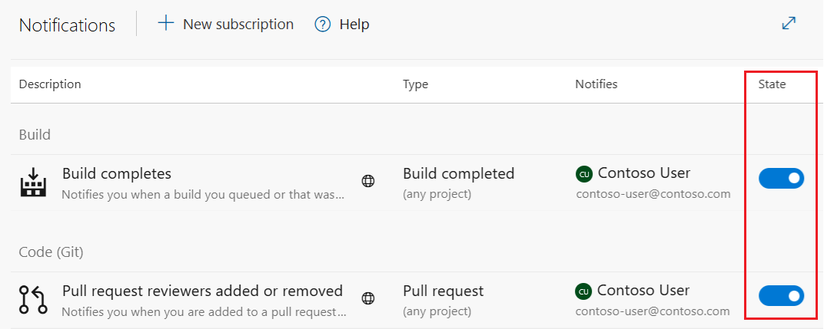Click the globe icon beside Build completes
This screenshot has width=824, height=329.
pos(368,182)
